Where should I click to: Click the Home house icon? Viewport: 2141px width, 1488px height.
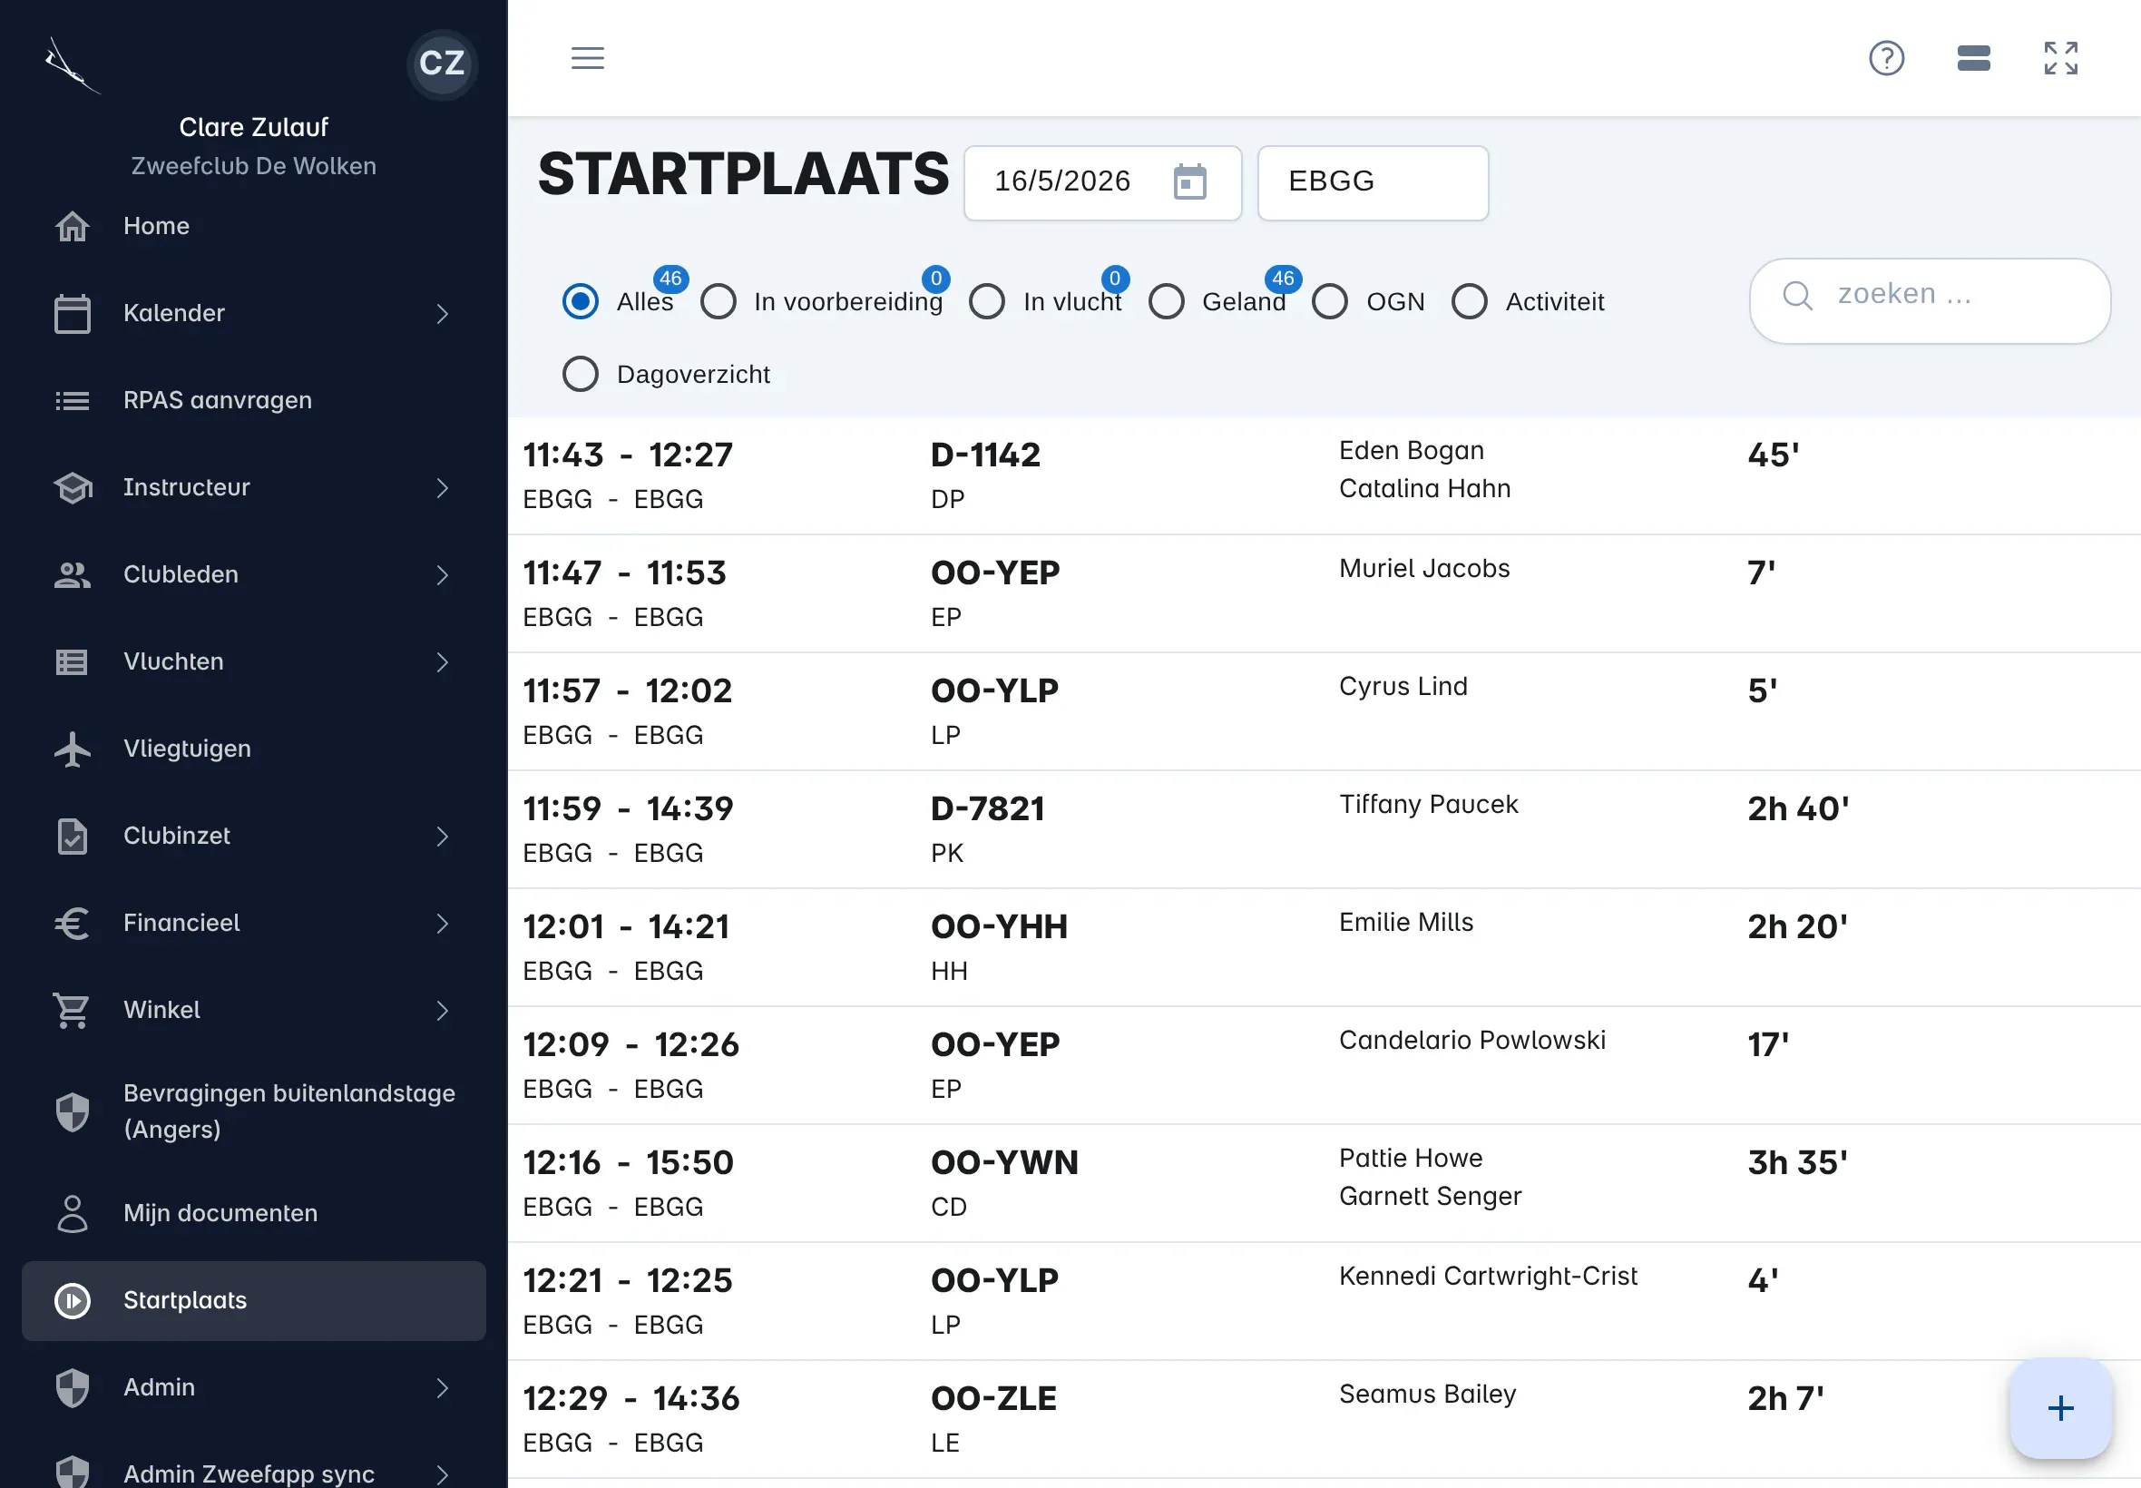pos(72,227)
